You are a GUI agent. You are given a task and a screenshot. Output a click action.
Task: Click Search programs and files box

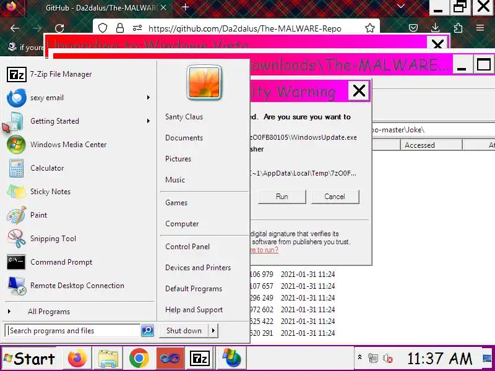(x=72, y=331)
